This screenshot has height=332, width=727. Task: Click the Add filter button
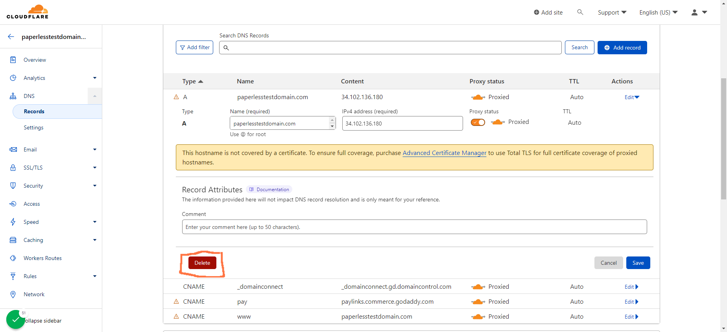click(x=194, y=48)
